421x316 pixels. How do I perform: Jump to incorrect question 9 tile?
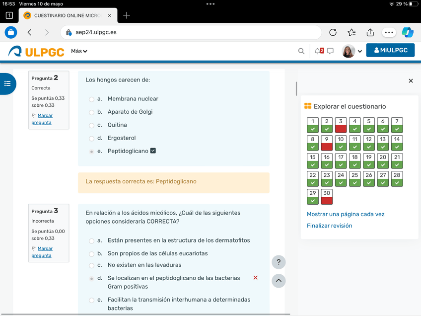[327, 143]
